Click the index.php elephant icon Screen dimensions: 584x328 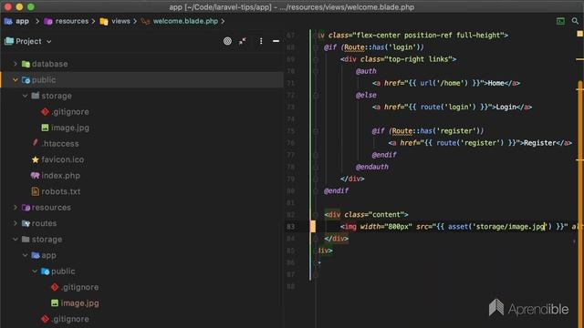point(35,176)
